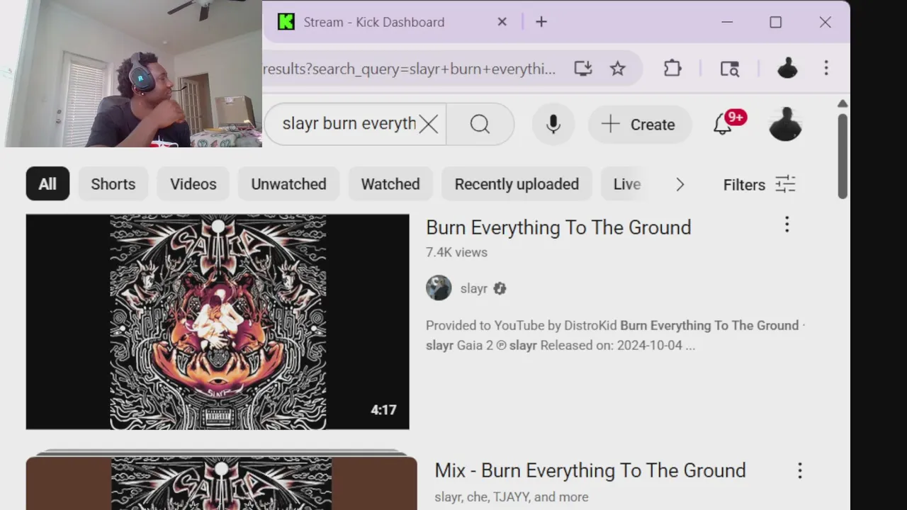Select the All filter chip
Image resolution: width=907 pixels, height=510 pixels.
pos(47,184)
